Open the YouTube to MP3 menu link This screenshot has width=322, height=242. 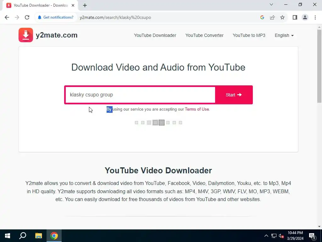point(249,35)
